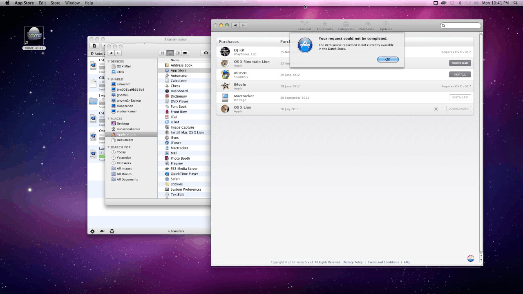Switch Finder to icon view
523x294 pixels.
click(163, 53)
